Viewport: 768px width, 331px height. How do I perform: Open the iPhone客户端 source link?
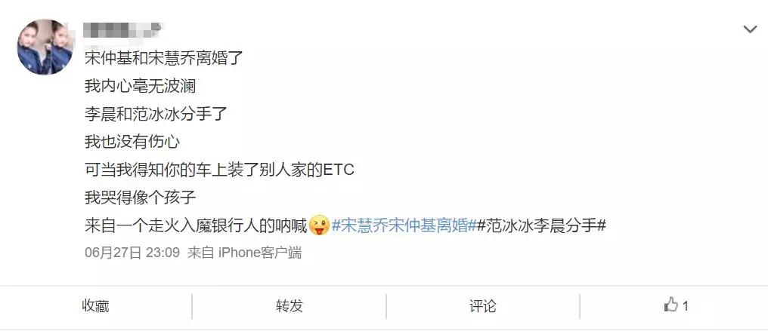pos(259,253)
